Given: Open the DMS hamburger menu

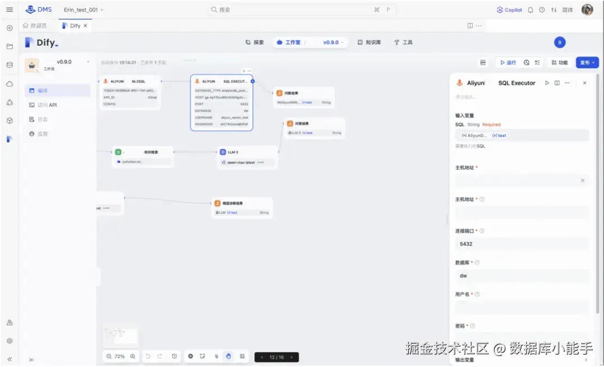Looking at the screenshot, I should pyautogui.click(x=10, y=9).
